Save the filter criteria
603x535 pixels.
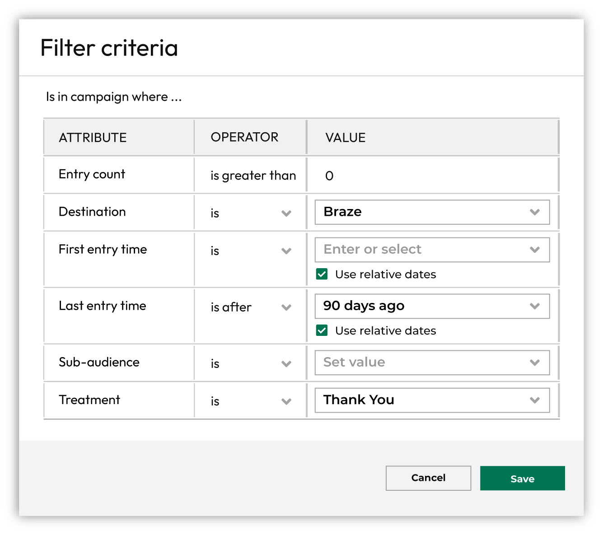[523, 478]
